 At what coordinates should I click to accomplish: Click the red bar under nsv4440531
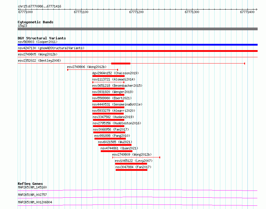(108, 107)
